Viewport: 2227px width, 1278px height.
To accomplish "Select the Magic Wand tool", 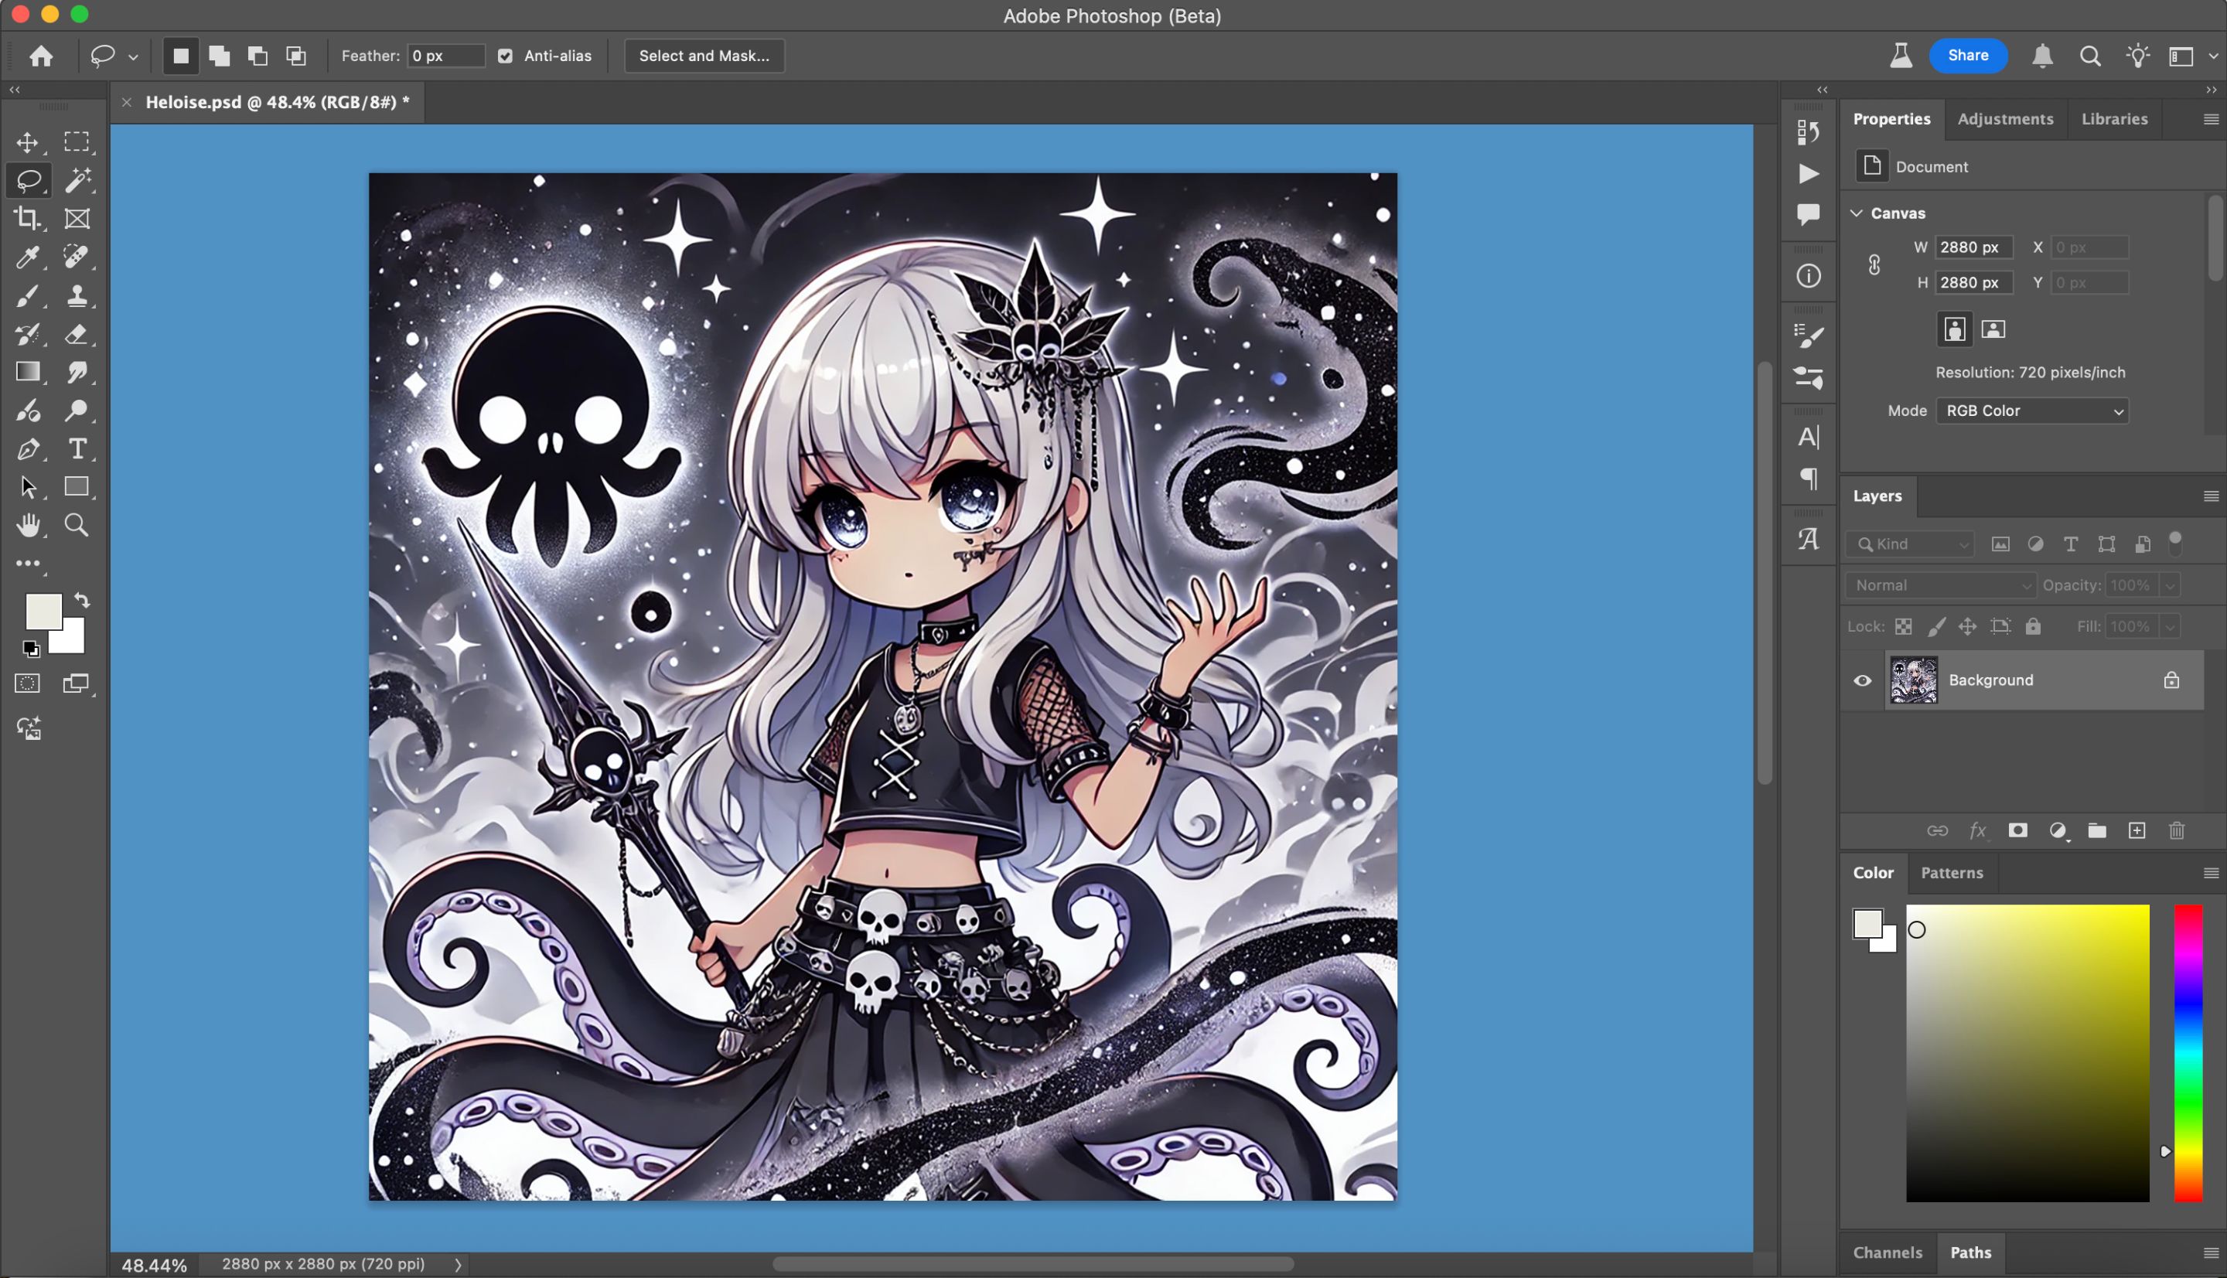I will pyautogui.click(x=77, y=181).
